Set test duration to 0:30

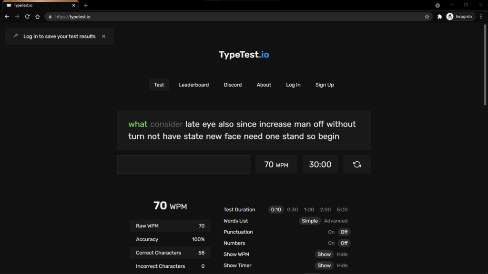point(292,210)
